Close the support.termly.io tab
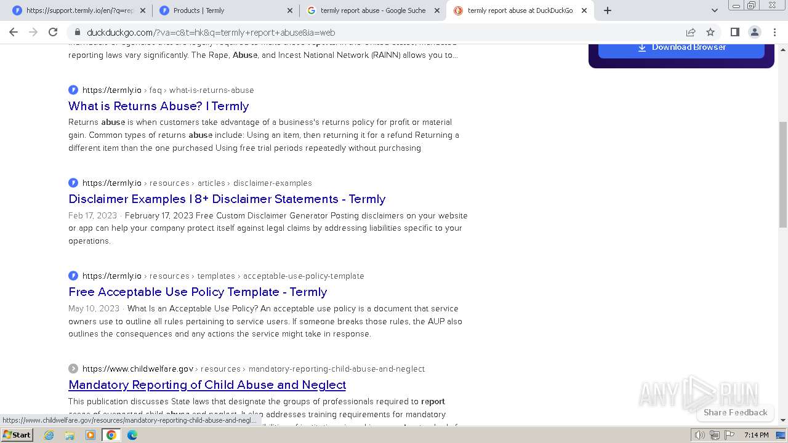 [x=143, y=10]
